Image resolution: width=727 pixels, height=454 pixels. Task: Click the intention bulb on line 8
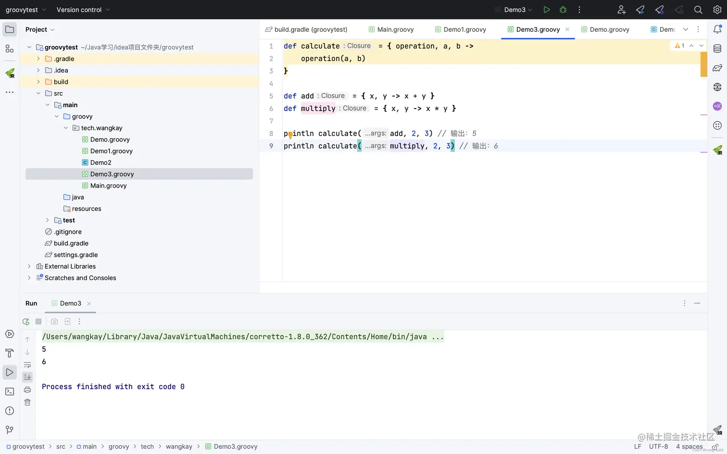[290, 135]
